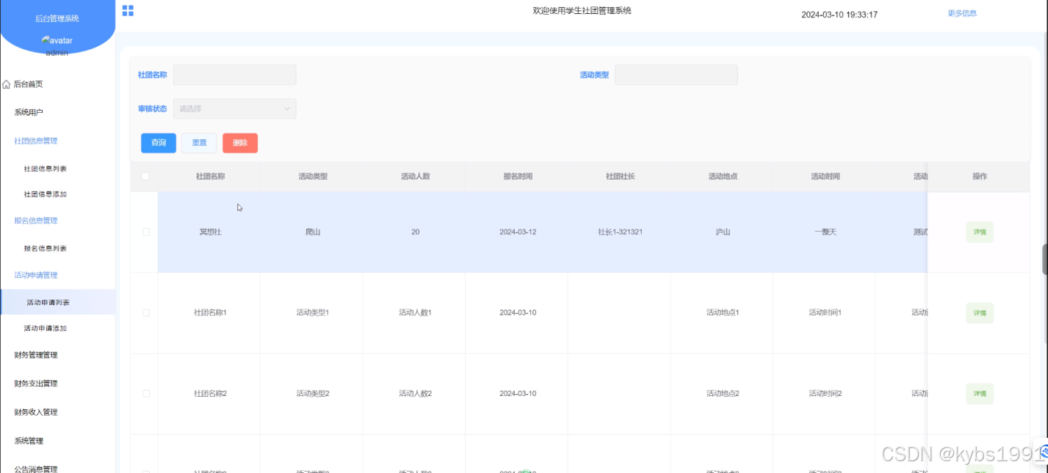Click the 社团名称 column header
The image size is (1048, 473).
(210, 177)
